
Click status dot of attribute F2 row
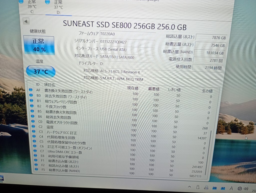click(x=36, y=165)
